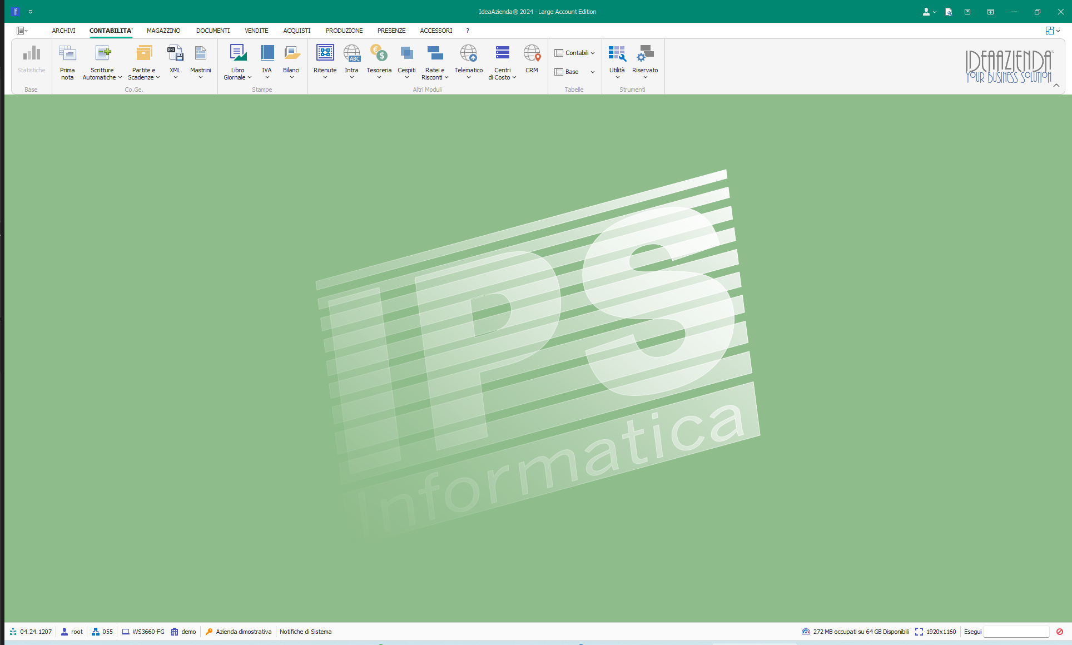Image resolution: width=1072 pixels, height=645 pixels.
Task: Click the 1920x1160 resolution indicator
Action: click(x=935, y=632)
